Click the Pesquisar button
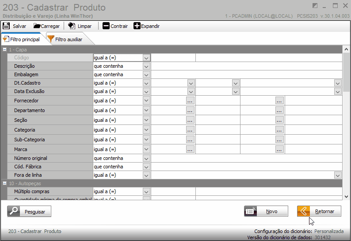The width and height of the screenshot is (351, 241). click(29, 211)
